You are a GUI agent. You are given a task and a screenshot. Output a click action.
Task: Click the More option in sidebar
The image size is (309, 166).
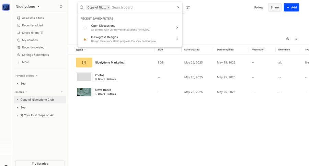point(25,62)
